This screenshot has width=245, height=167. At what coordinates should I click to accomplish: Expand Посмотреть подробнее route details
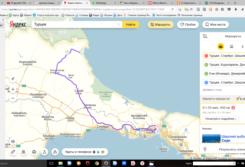[x=221, y=119]
